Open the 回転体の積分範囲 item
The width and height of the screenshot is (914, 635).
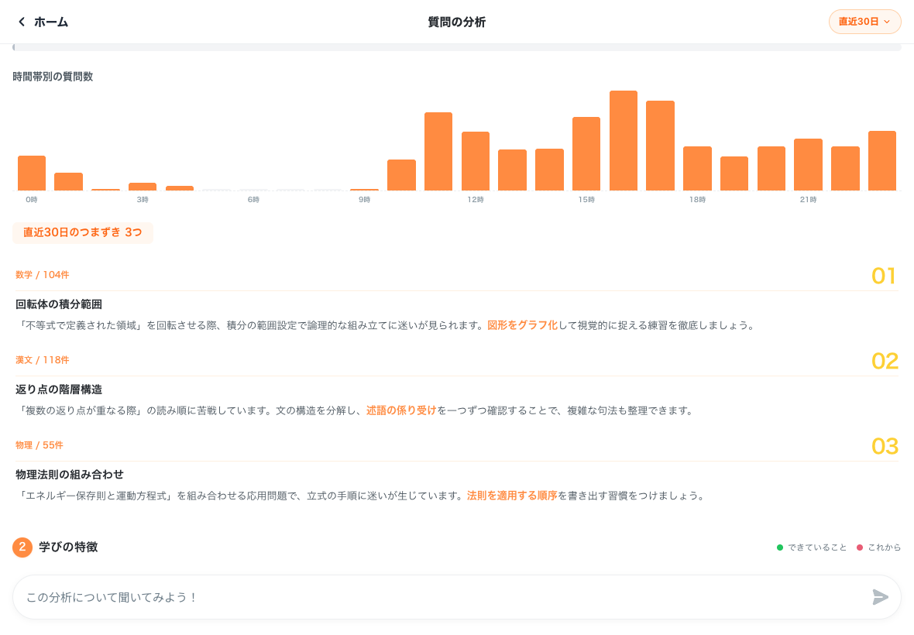(x=59, y=304)
